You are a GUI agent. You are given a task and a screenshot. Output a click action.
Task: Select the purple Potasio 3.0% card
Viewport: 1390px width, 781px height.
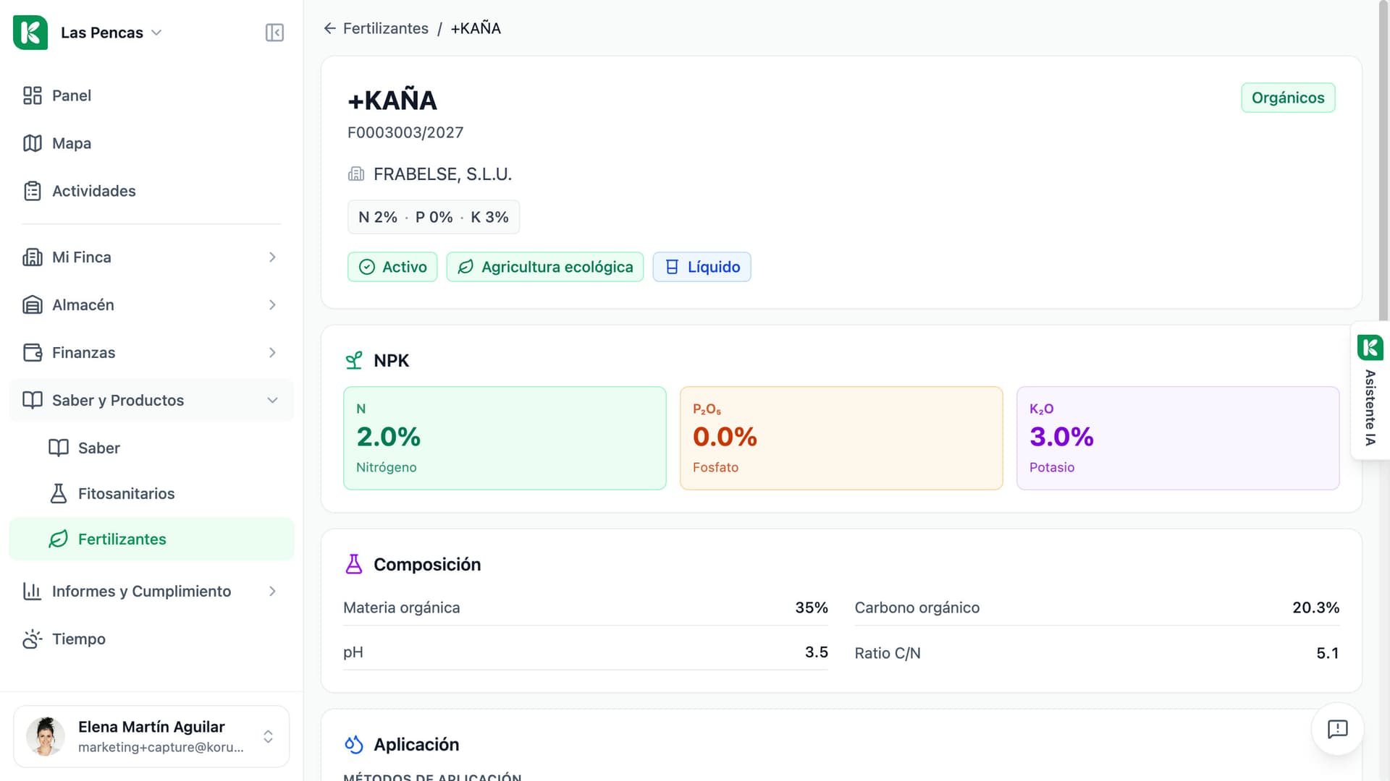[1178, 438]
